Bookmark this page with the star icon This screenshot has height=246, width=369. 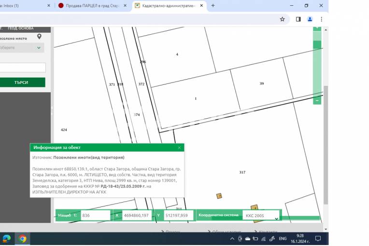[x=283, y=19]
